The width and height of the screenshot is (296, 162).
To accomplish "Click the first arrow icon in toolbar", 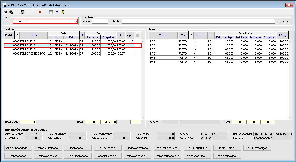I will point(5,12).
